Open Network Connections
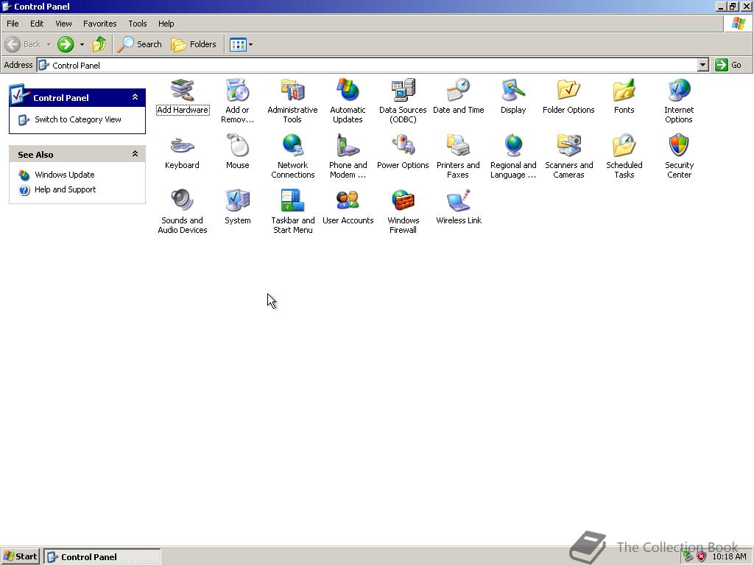This screenshot has width=754, height=566. 292,156
